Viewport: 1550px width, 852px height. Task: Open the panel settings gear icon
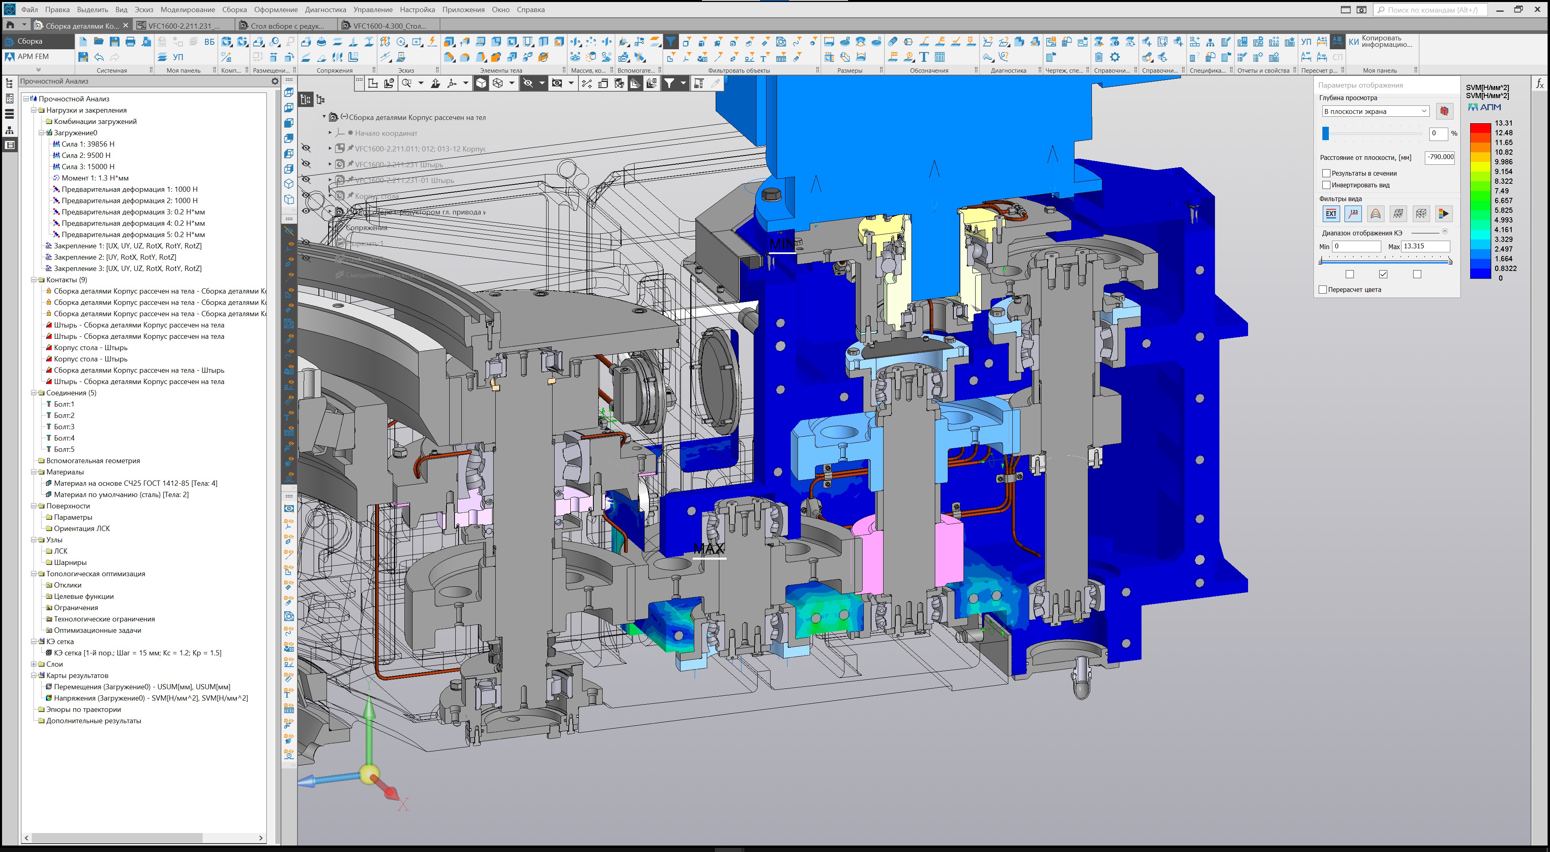click(275, 81)
